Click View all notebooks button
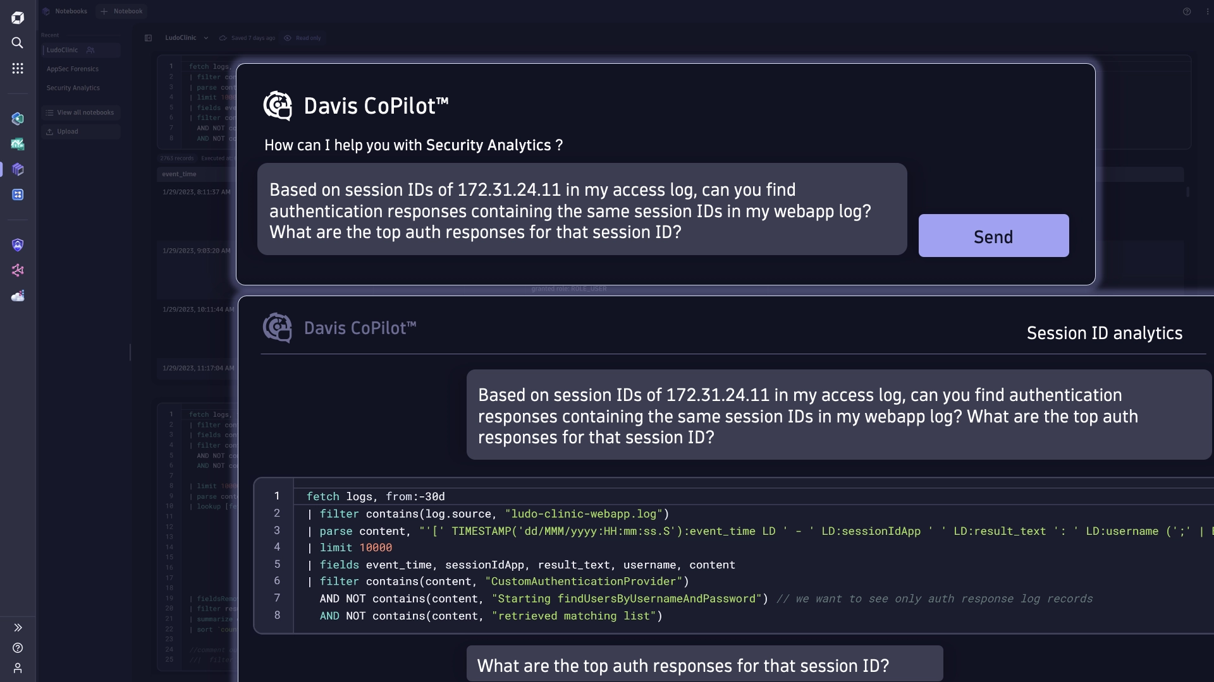Viewport: 1214px width, 682px height. [80, 112]
